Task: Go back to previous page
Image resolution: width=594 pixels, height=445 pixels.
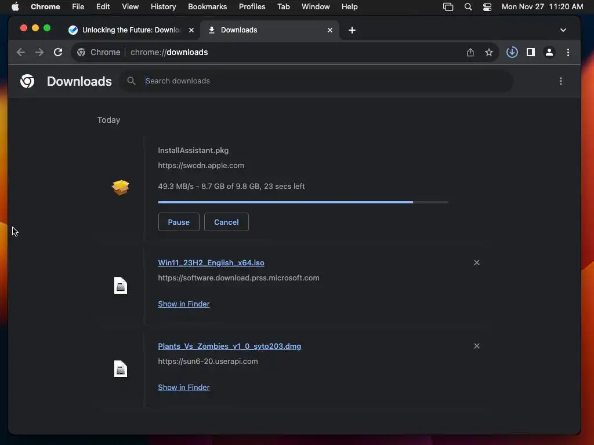Action: click(x=21, y=52)
